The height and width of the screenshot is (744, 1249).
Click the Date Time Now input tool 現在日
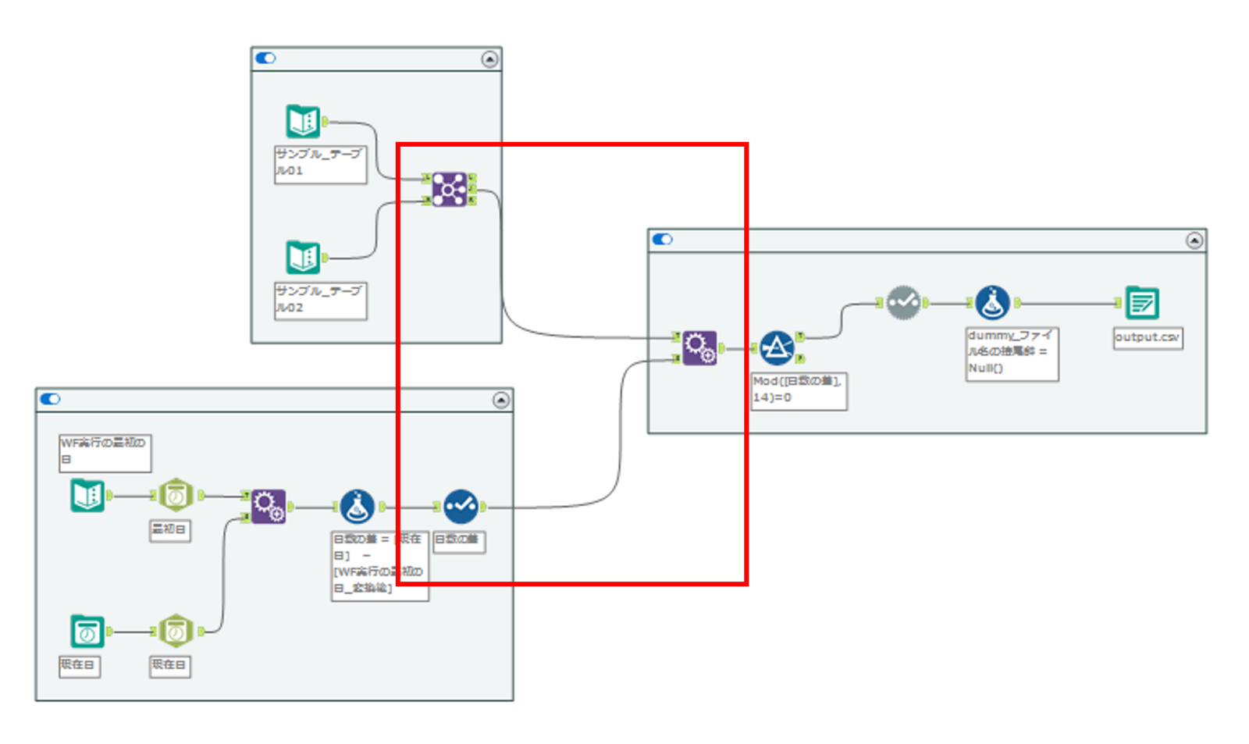(87, 631)
